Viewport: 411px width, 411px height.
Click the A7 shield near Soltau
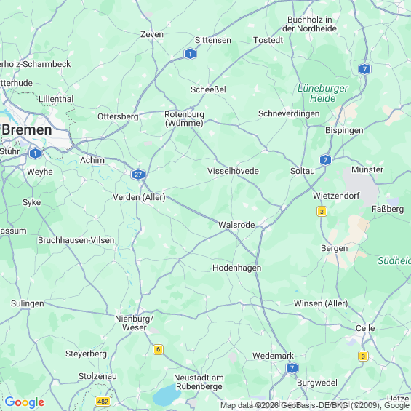pyautogui.click(x=326, y=160)
